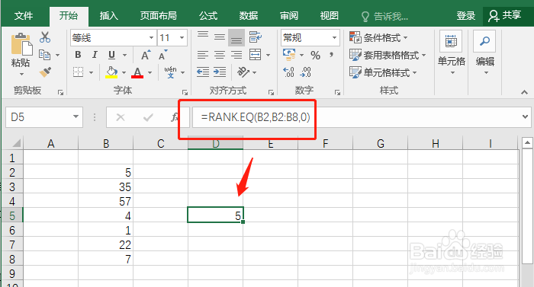Open the number format dropdown 常规
Viewport: 534px width, 287px height.
coord(334,37)
